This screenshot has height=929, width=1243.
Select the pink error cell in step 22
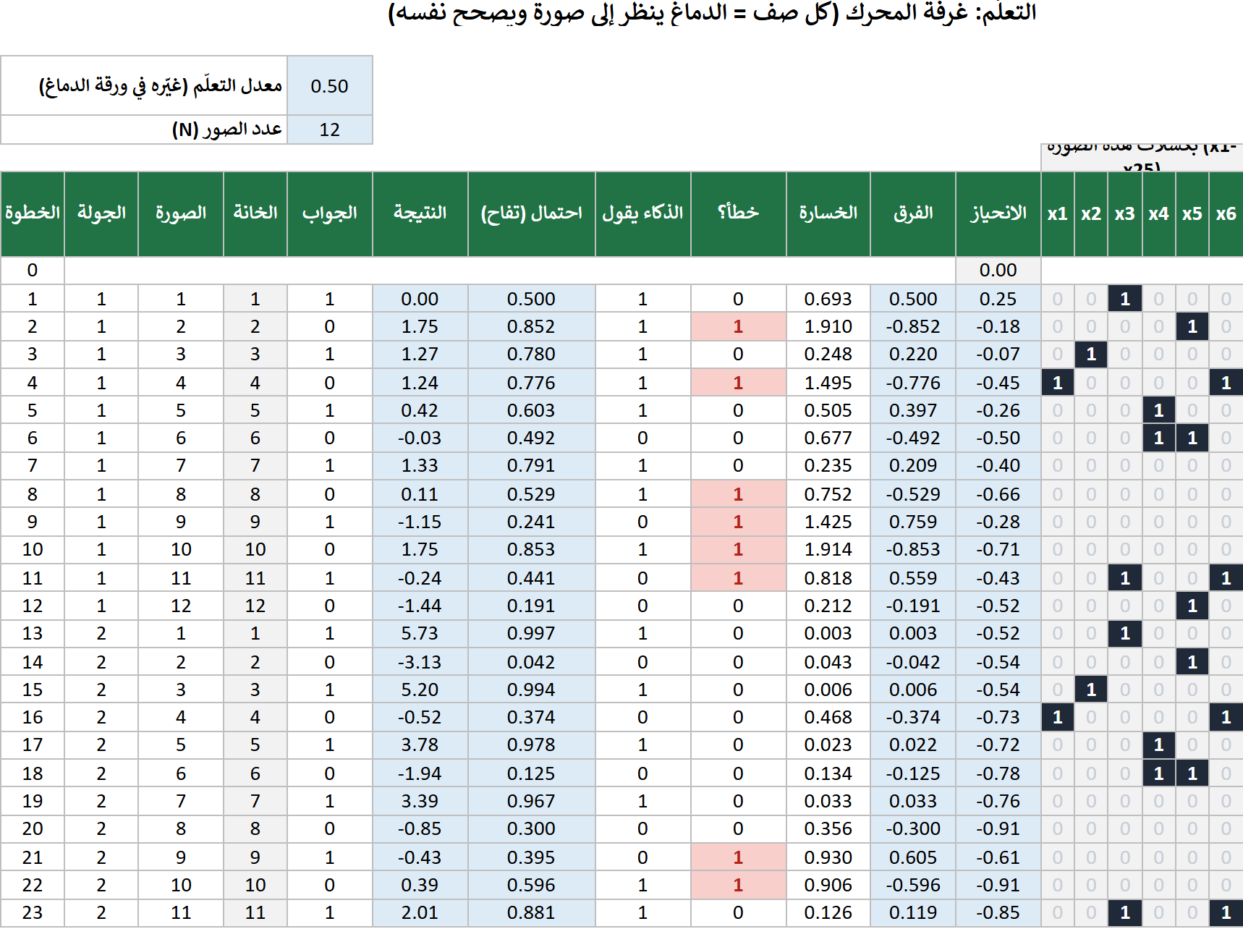[738, 885]
